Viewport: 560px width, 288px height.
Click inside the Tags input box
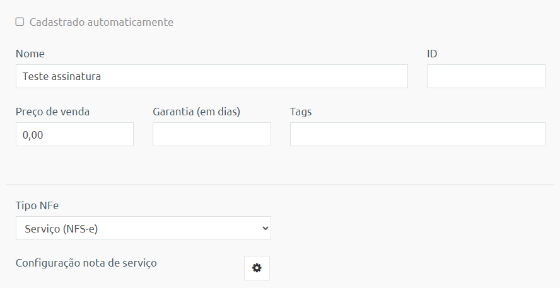click(417, 134)
